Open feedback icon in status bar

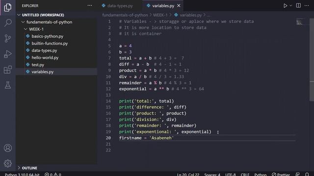tap(298, 175)
